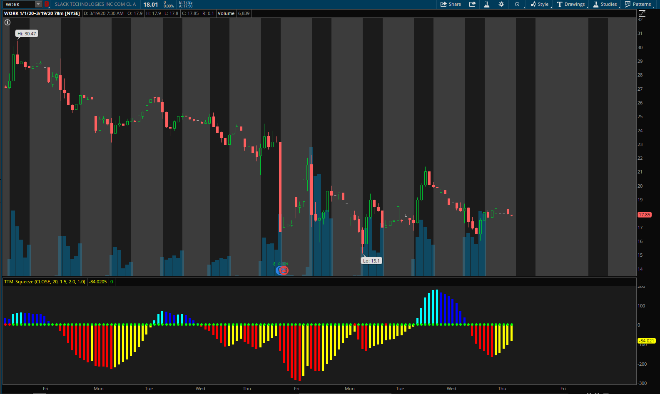The height and width of the screenshot is (394, 660).
Task: Click the R: 0.1 range value
Action: coord(208,13)
